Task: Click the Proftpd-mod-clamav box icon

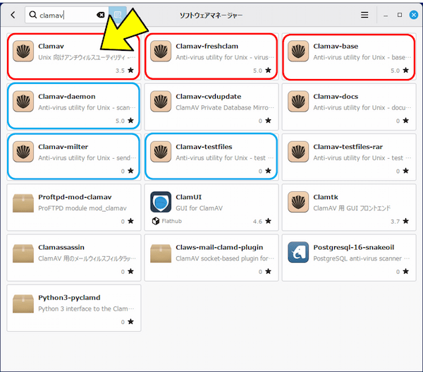Action: [23, 203]
